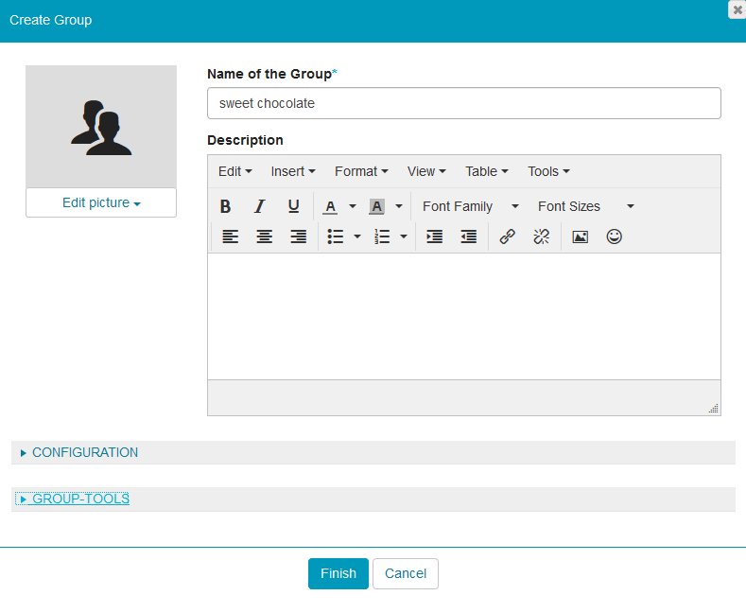Expand the CONFIGURATION section
This screenshot has width=746, height=613.
pyautogui.click(x=84, y=452)
